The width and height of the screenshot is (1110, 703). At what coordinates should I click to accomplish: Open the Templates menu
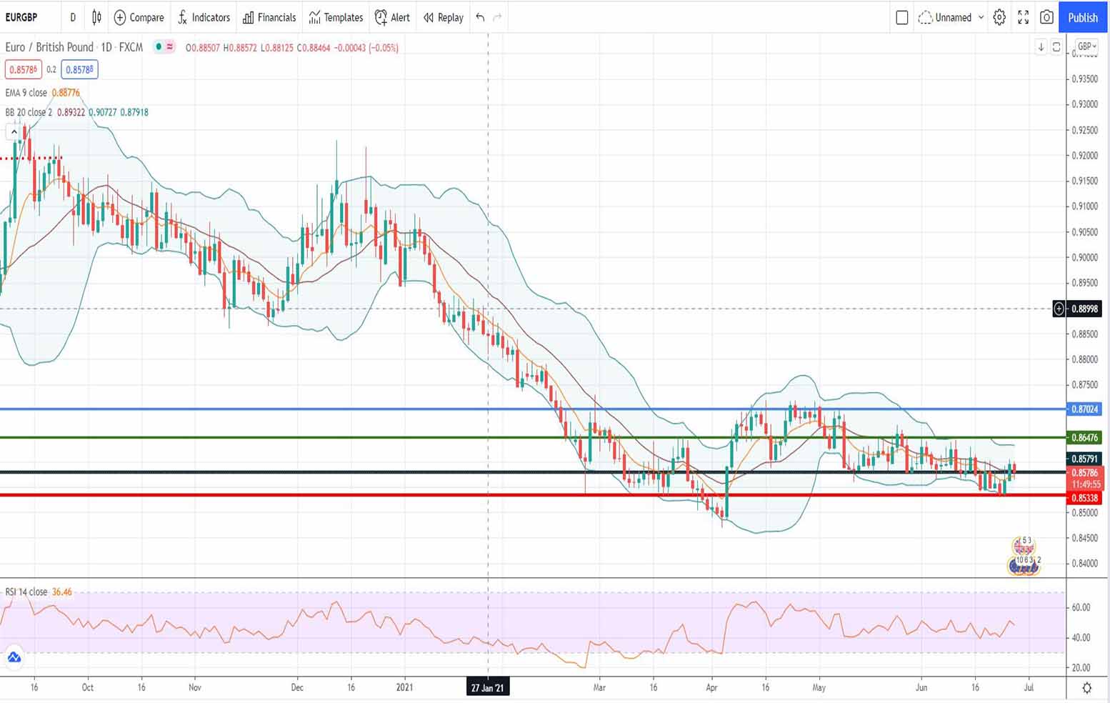click(336, 17)
